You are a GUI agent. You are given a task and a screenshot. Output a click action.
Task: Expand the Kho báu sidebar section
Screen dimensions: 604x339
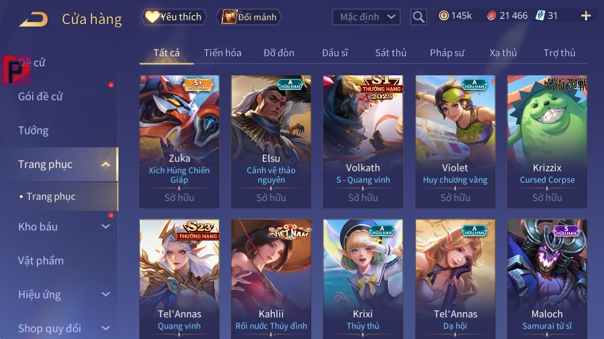[106, 226]
